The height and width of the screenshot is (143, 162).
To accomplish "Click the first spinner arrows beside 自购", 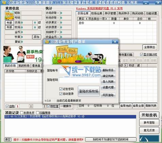I will point(31,106).
